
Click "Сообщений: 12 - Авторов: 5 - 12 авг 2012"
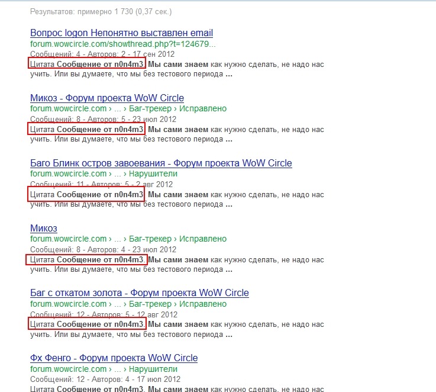coord(104,314)
